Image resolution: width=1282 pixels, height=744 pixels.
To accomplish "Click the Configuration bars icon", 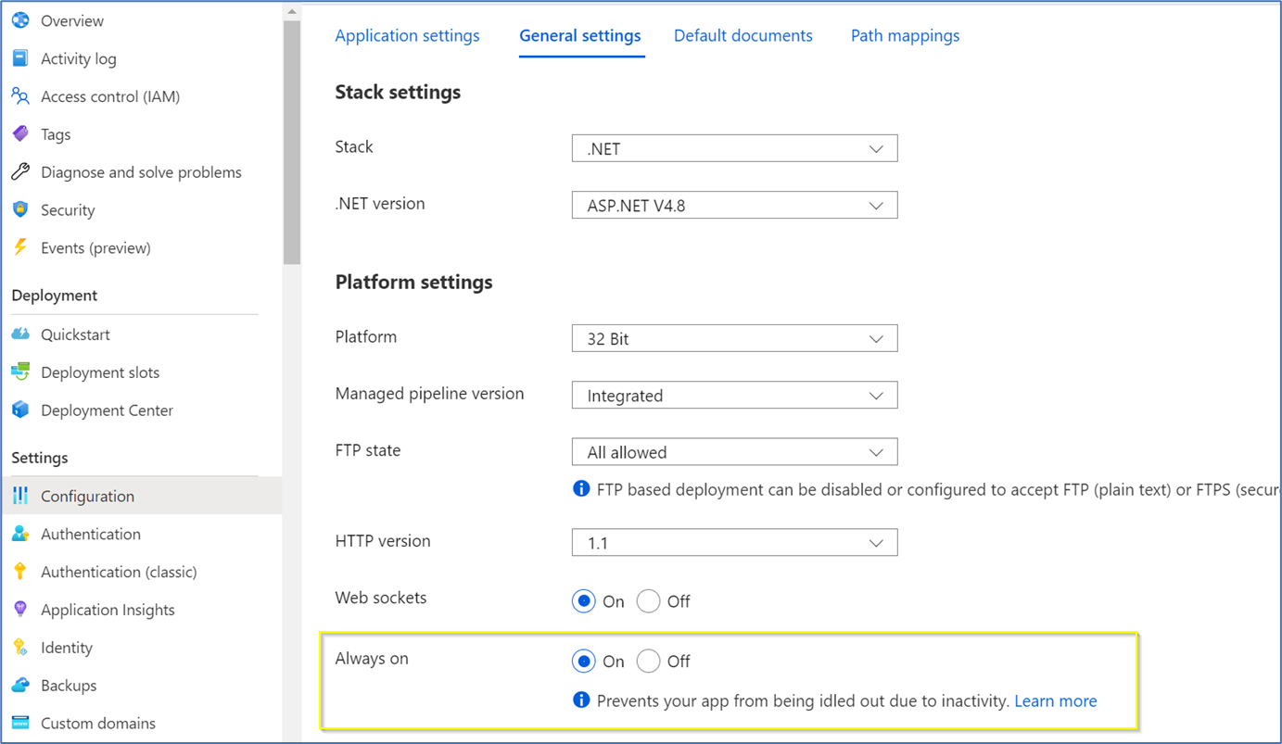I will coord(20,496).
